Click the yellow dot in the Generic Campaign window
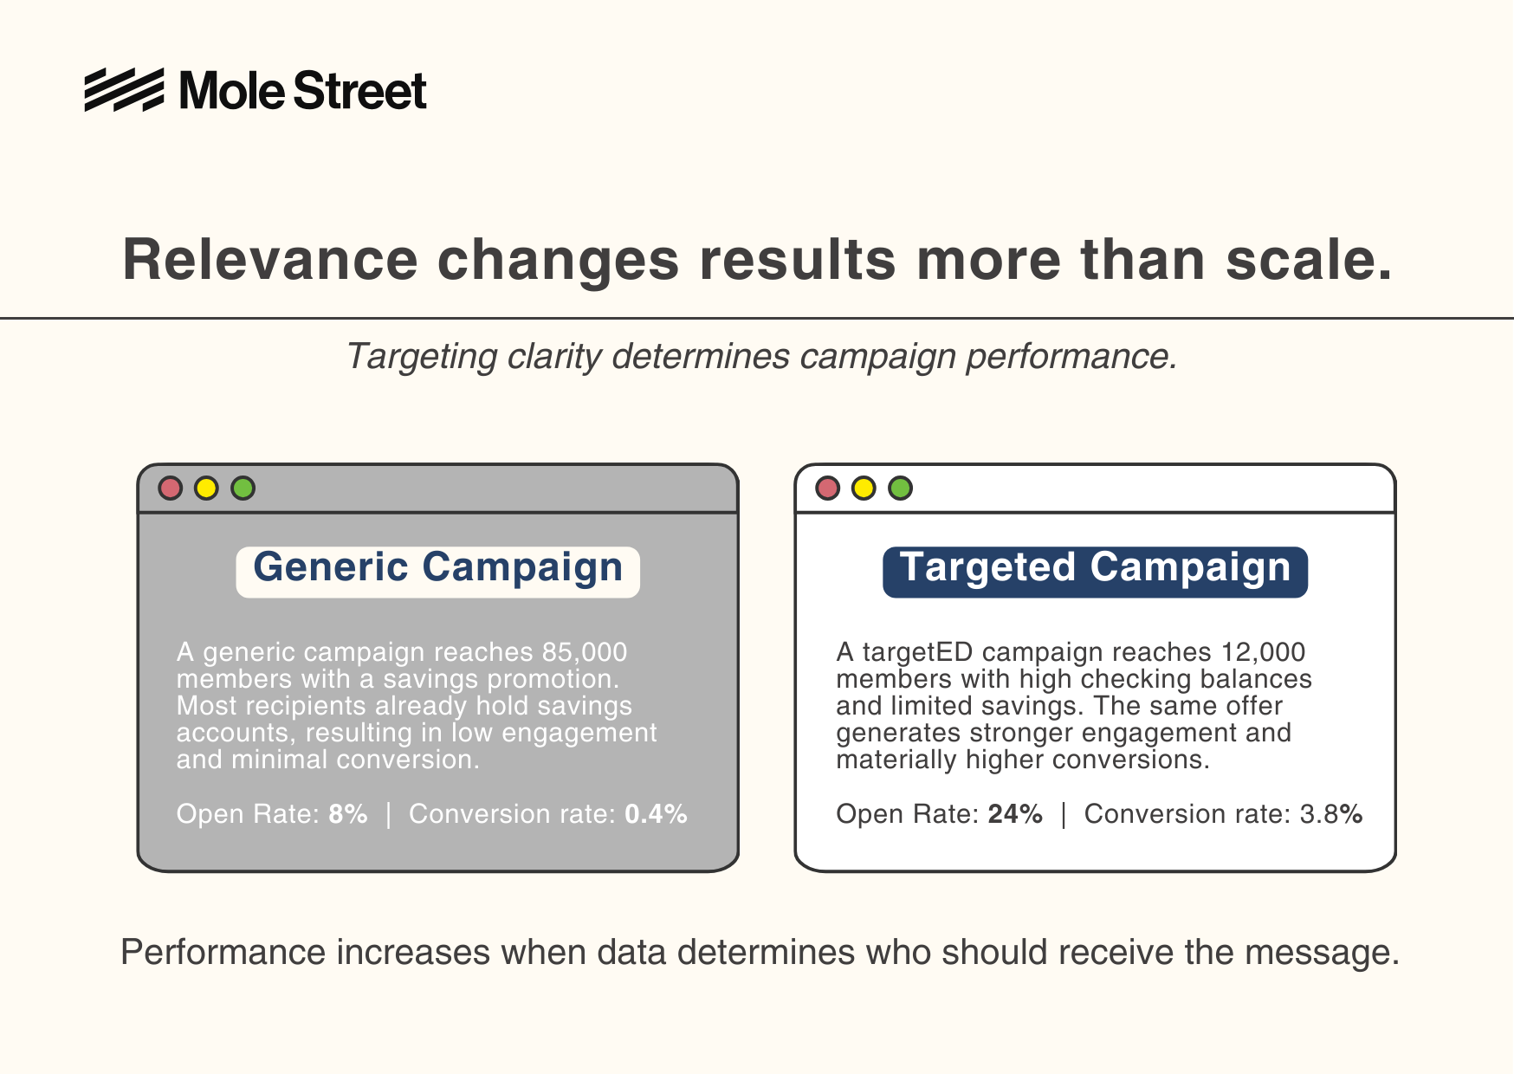1514x1074 pixels. point(206,488)
